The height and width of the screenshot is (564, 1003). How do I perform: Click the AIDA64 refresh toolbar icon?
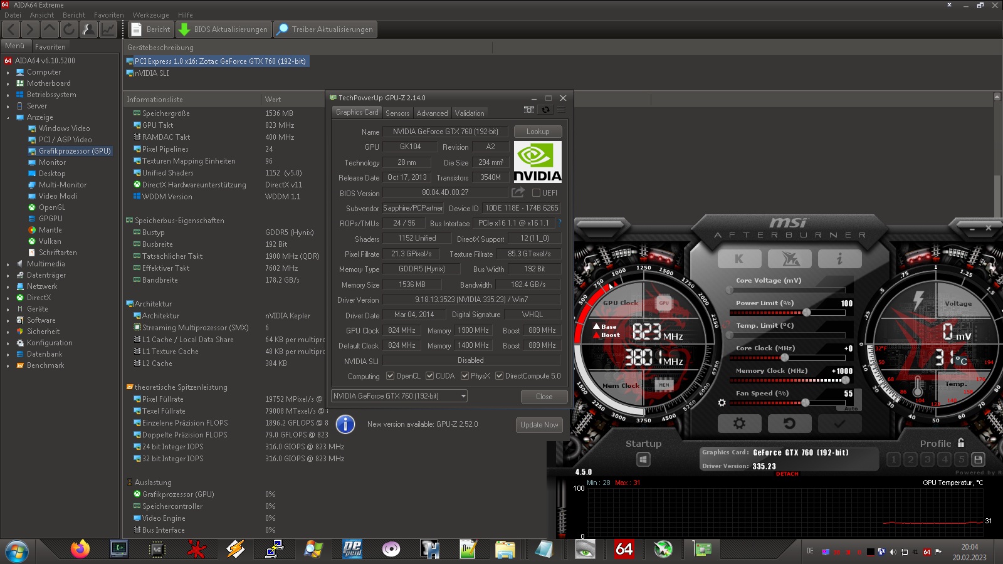click(x=69, y=29)
